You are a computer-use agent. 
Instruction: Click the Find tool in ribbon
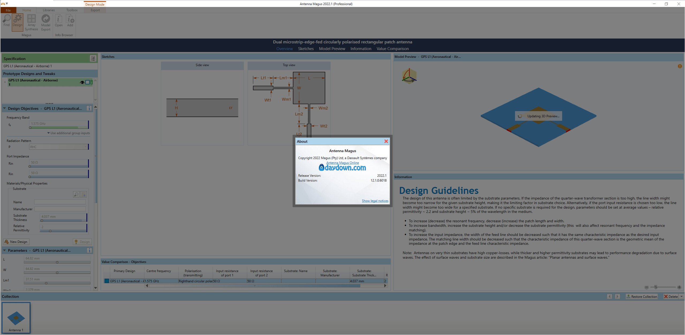coord(6,21)
